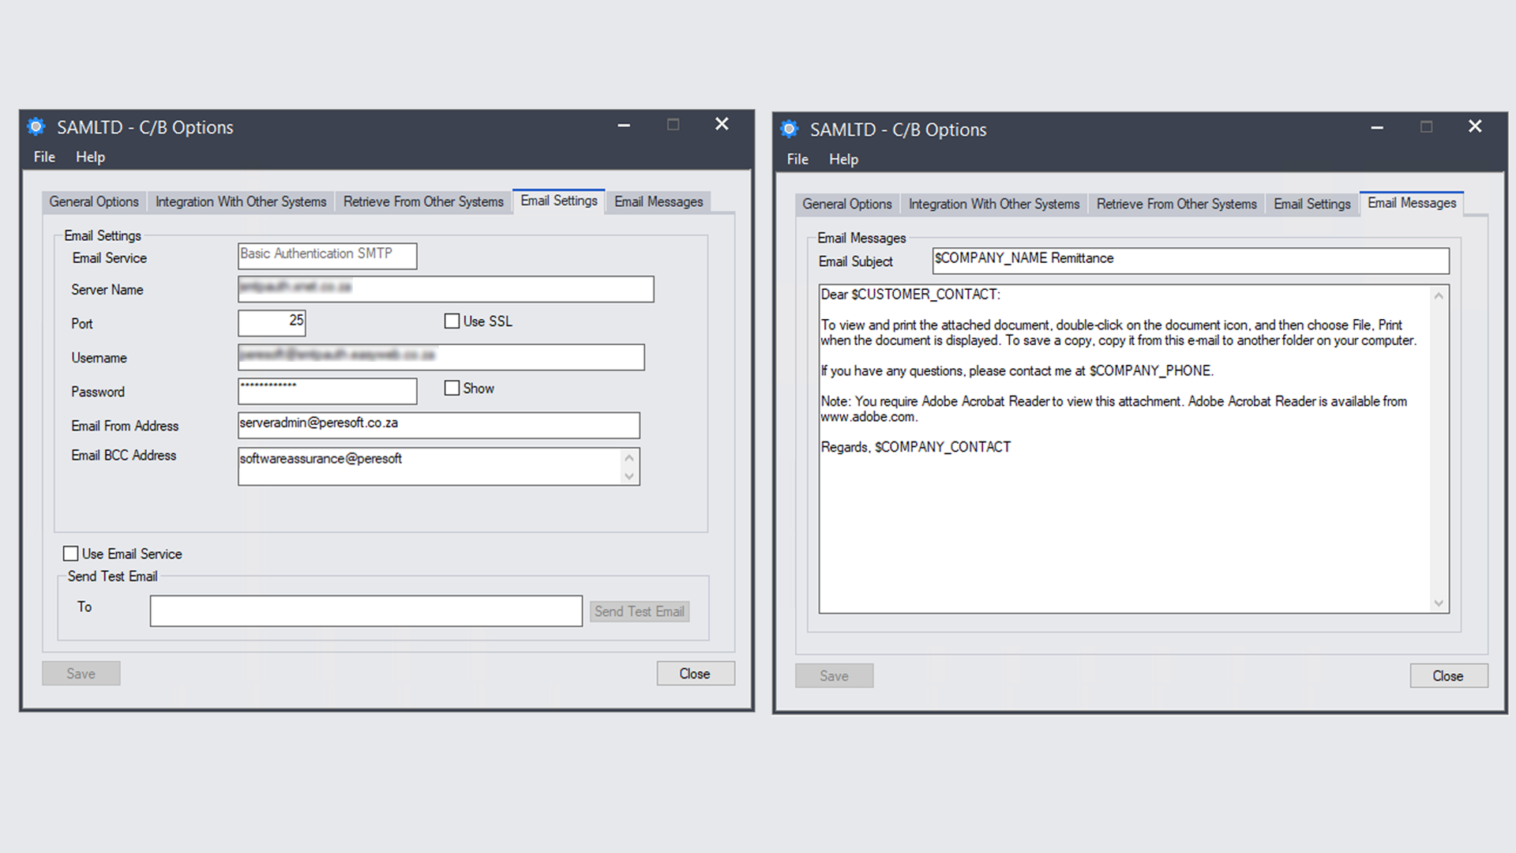1516x853 pixels.
Task: Open the Email Service selector
Action: tap(327, 255)
